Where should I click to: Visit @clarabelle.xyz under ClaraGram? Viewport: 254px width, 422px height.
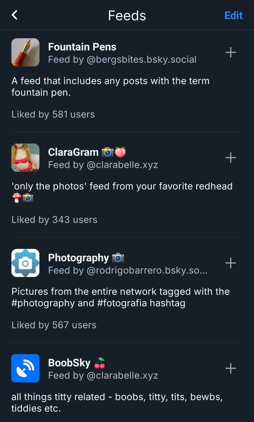[x=122, y=165]
